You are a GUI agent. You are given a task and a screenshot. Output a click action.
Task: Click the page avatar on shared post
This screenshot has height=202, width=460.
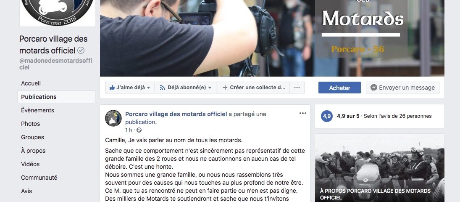(113, 118)
